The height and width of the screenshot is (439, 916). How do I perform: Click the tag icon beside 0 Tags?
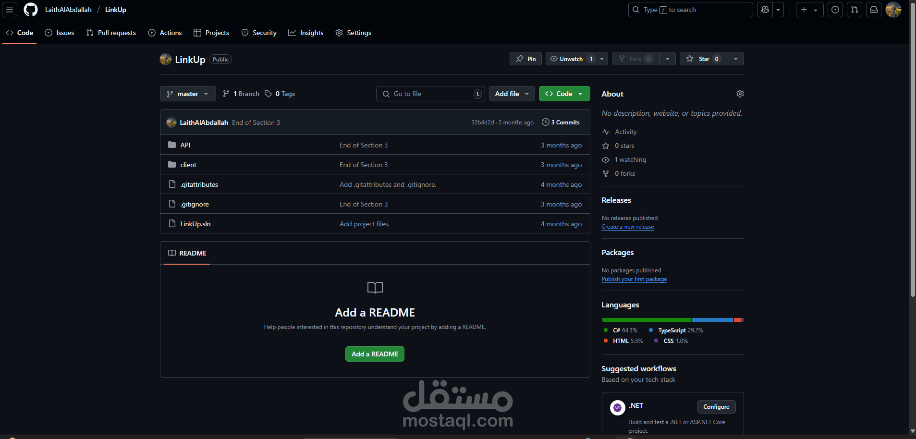268,94
